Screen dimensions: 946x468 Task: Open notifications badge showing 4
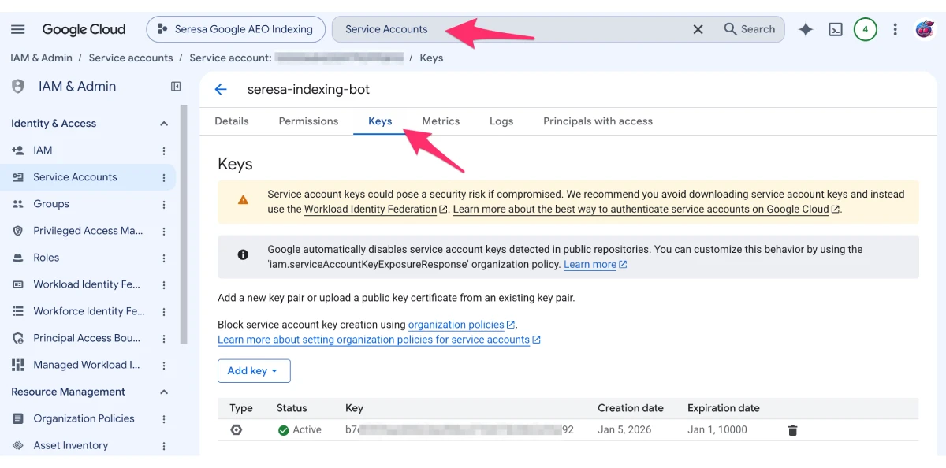pyautogui.click(x=865, y=29)
